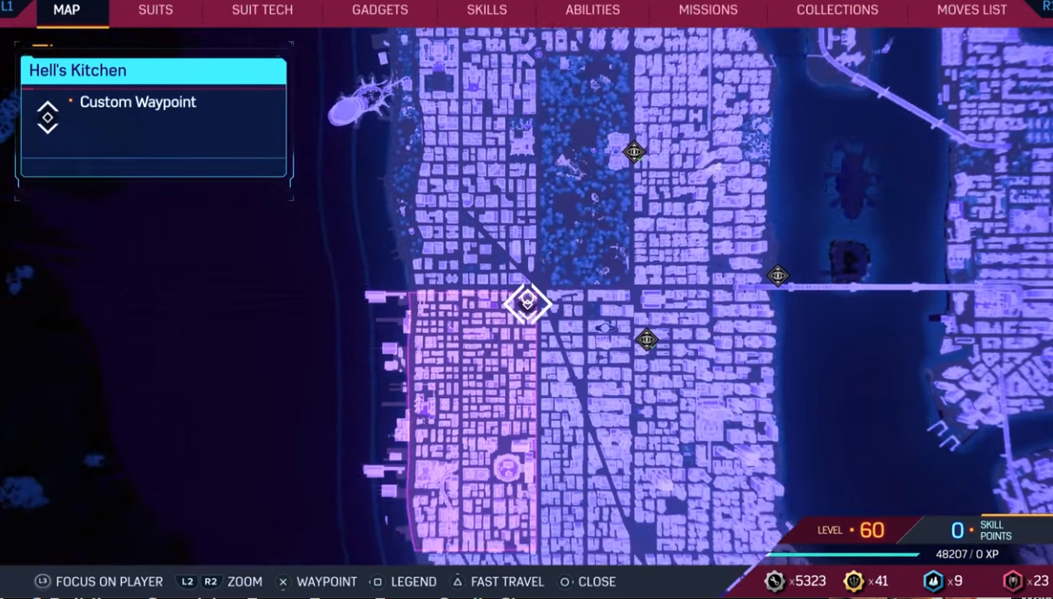Click the FAST TRAVEL prompt
This screenshot has height=599, width=1053.
(x=498, y=582)
